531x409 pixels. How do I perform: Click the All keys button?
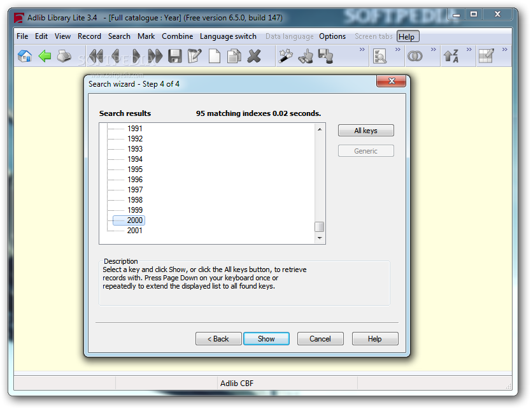point(365,131)
